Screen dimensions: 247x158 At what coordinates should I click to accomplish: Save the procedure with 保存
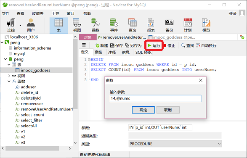(x=117, y=46)
